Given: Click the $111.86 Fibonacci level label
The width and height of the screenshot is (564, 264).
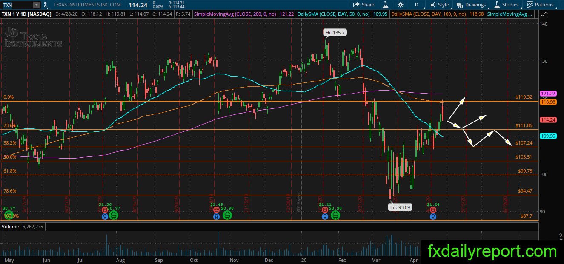Looking at the screenshot, I should pyautogui.click(x=524, y=125).
